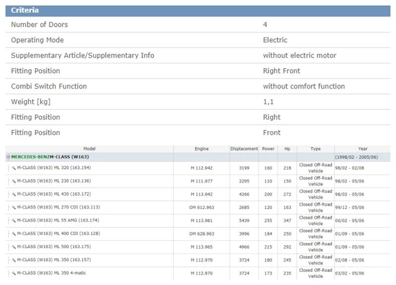
Task: Click magnifier icon for ML 350 (163.157)
Action: pyautogui.click(x=14, y=260)
